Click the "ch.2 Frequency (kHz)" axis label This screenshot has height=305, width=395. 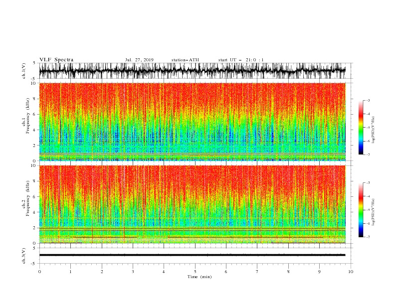[x=26, y=198]
